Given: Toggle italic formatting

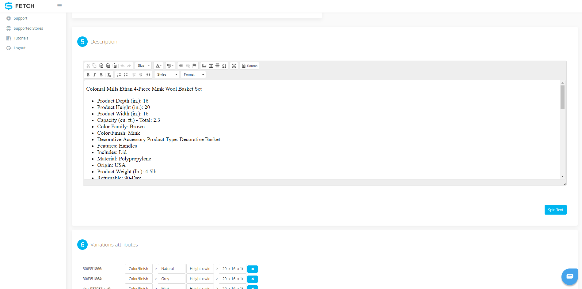Looking at the screenshot, I should pyautogui.click(x=94, y=75).
